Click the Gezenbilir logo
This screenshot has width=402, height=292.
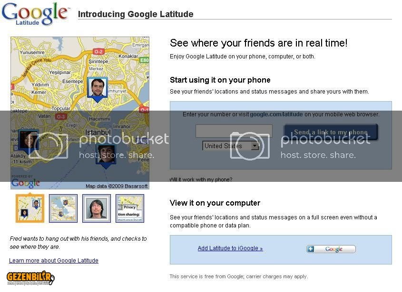pos(30,278)
